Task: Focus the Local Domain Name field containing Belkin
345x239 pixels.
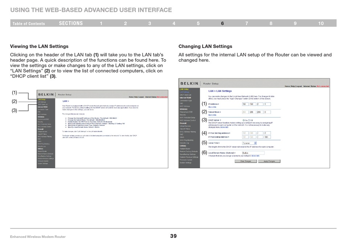Action: pos(253,153)
